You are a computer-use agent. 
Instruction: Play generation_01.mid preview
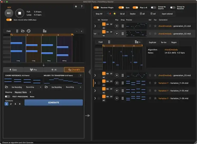[x=117, y=26]
